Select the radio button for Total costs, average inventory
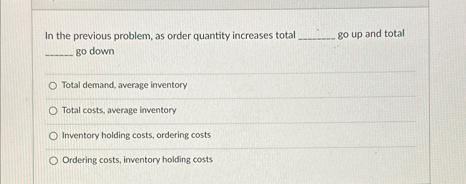Screen dimensions: 466x184 pyautogui.click(x=53, y=111)
